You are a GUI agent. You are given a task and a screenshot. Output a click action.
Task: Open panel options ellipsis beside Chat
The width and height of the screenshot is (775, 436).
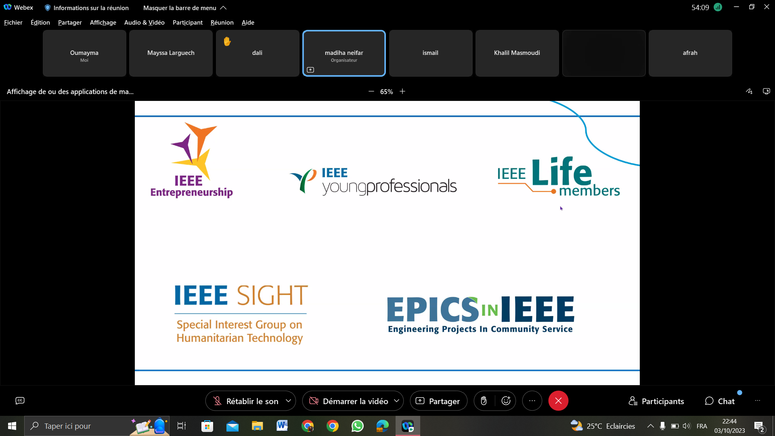(758, 401)
